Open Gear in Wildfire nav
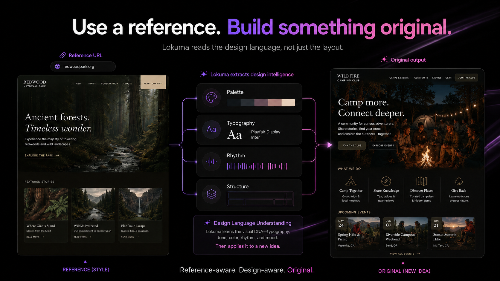Screen dimensions: 500x281 (x=448, y=78)
